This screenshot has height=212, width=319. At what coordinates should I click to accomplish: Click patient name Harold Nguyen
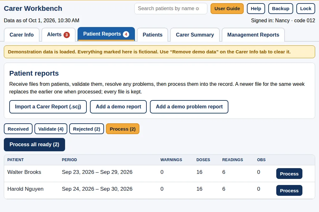(x=26, y=189)
